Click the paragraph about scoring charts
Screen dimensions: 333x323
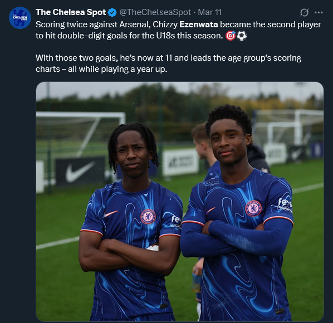coord(168,63)
